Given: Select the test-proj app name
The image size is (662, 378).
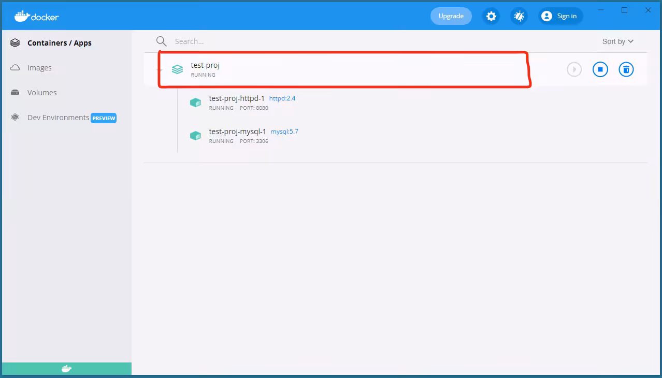Looking at the screenshot, I should [205, 65].
